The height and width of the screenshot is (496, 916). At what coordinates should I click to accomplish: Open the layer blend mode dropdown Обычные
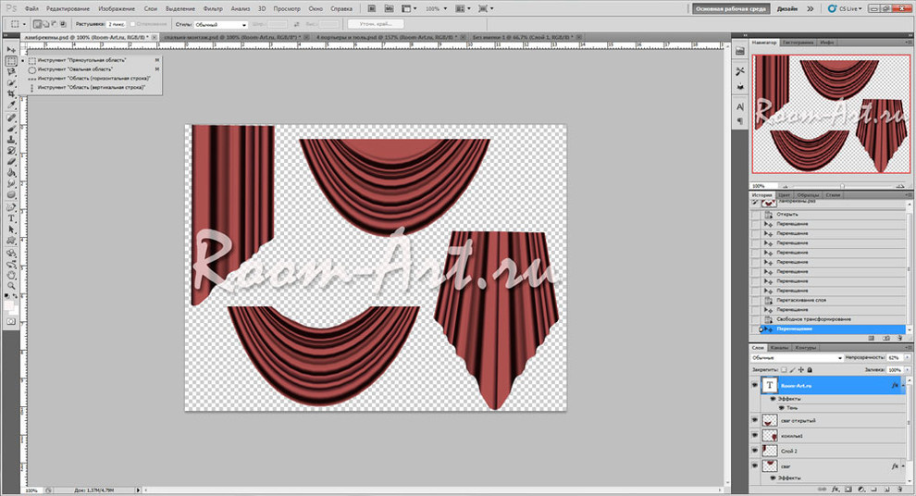798,357
